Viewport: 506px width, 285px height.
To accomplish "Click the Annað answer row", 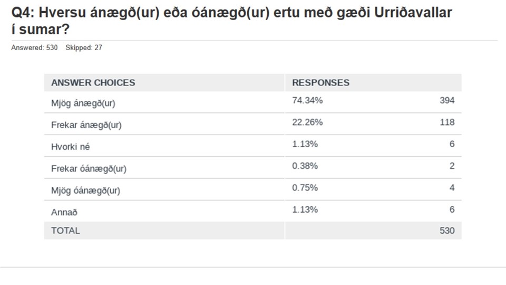I will click(x=252, y=211).
